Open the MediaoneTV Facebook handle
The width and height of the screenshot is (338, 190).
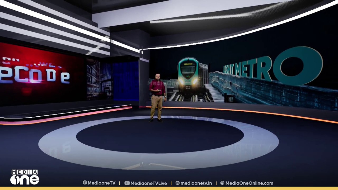101,183
